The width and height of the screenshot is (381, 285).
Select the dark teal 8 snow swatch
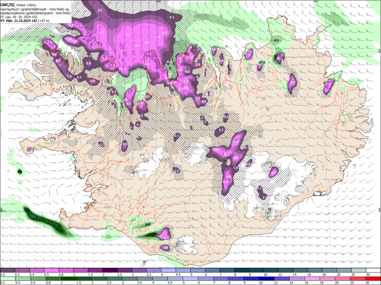pyautogui.click(x=242, y=270)
